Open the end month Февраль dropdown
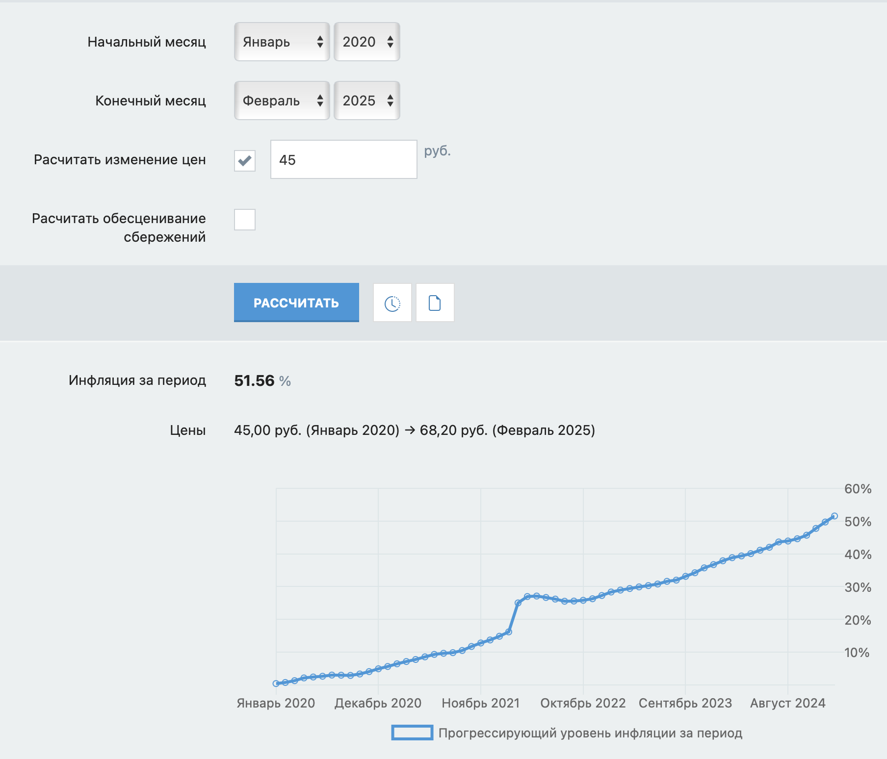The height and width of the screenshot is (759, 887). [x=282, y=101]
